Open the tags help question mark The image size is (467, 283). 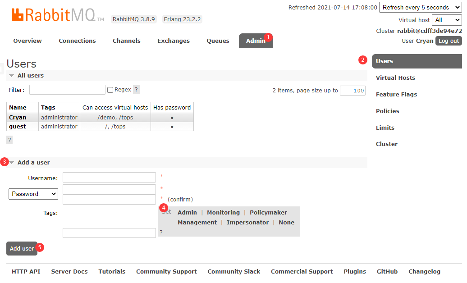point(161,233)
